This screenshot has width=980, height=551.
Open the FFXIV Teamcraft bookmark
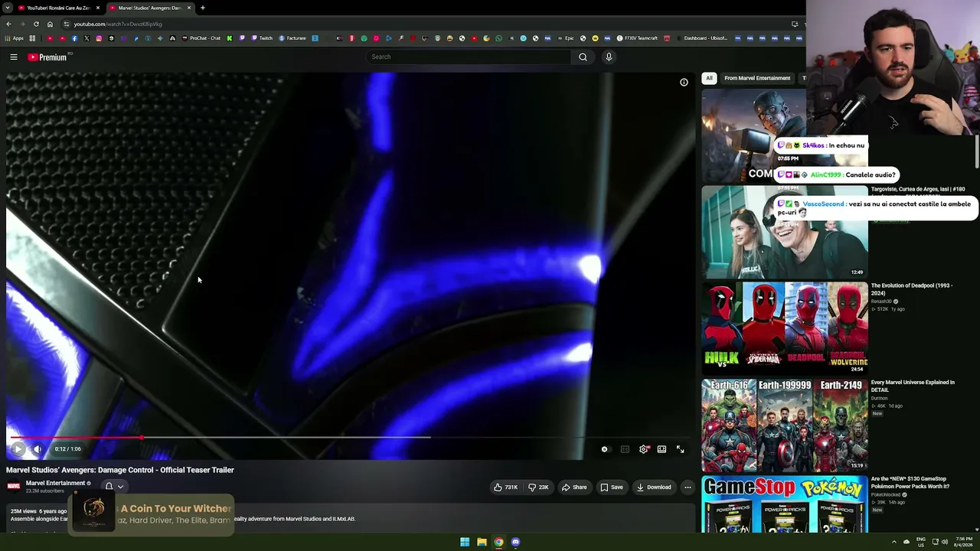point(638,38)
